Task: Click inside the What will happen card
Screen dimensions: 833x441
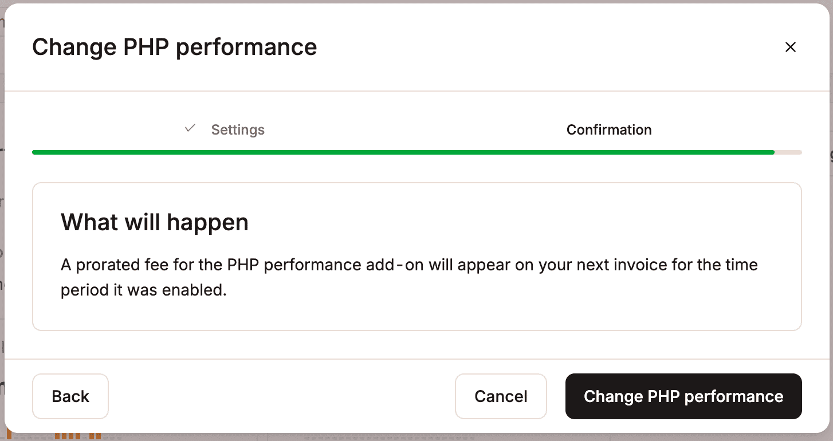Action: point(417,257)
